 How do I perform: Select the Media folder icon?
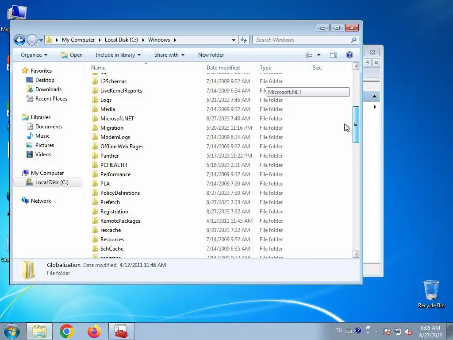coord(95,109)
